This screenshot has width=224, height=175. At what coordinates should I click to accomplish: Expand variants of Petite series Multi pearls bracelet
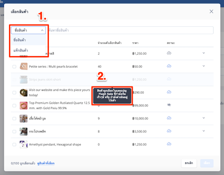(204, 66)
